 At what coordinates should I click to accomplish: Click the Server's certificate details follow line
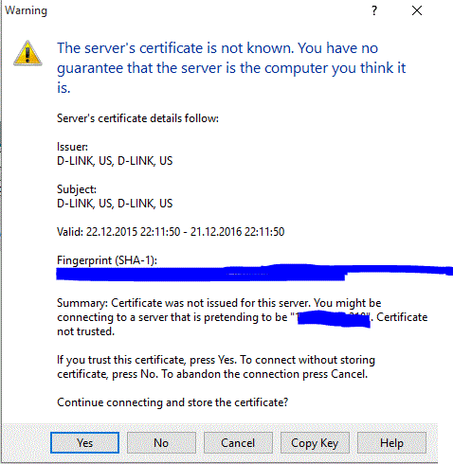click(137, 118)
